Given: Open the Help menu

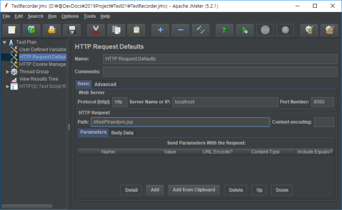Looking at the screenshot, I should [105, 16].
